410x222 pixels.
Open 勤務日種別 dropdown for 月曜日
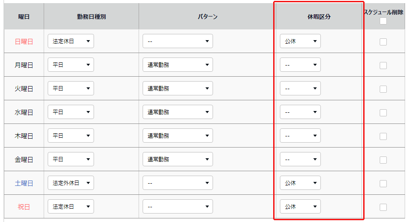pyautogui.click(x=71, y=65)
